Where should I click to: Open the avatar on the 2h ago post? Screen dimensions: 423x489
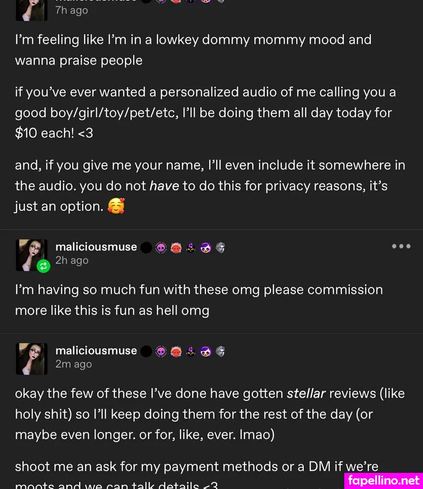[x=31, y=255]
